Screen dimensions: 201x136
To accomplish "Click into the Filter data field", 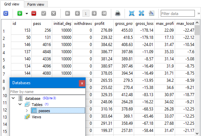I will tap(178, 13).
